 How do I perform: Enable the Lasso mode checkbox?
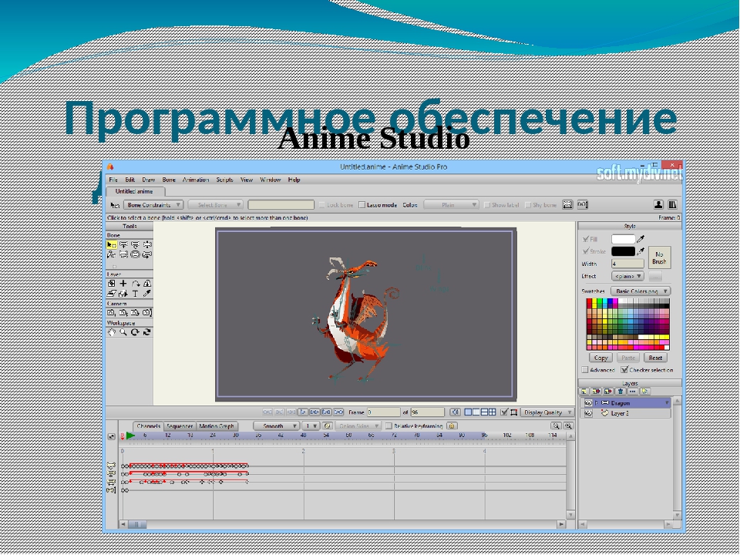point(362,205)
